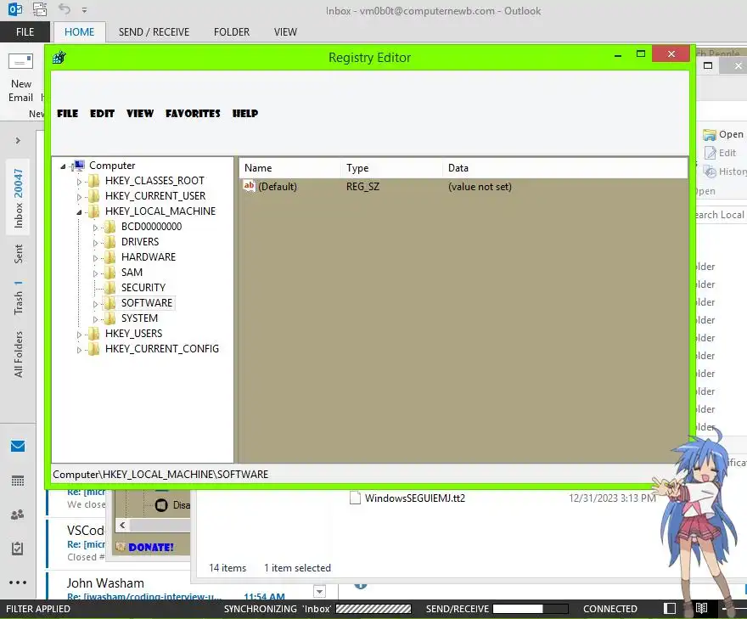Click the message dropdown arrow beside 11:54 AM
Image resolution: width=747 pixels, height=619 pixels.
tap(320, 592)
